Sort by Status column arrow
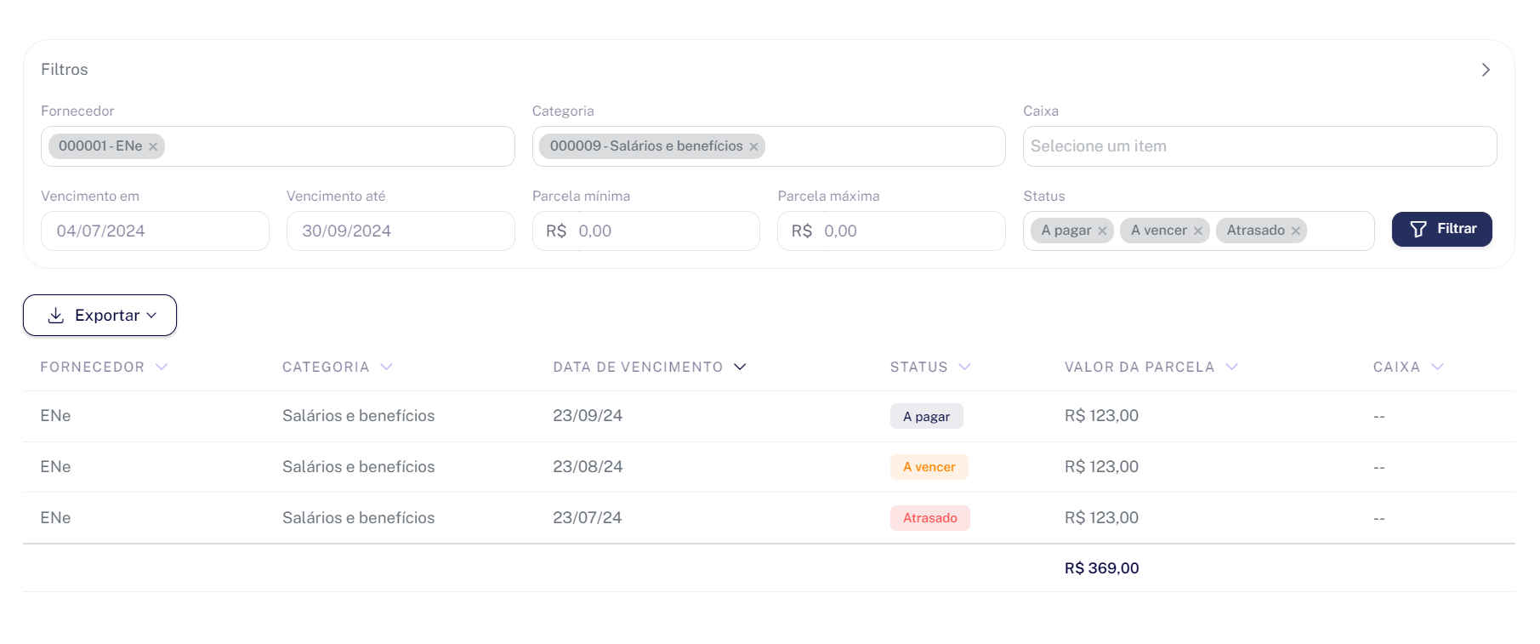 tap(964, 367)
